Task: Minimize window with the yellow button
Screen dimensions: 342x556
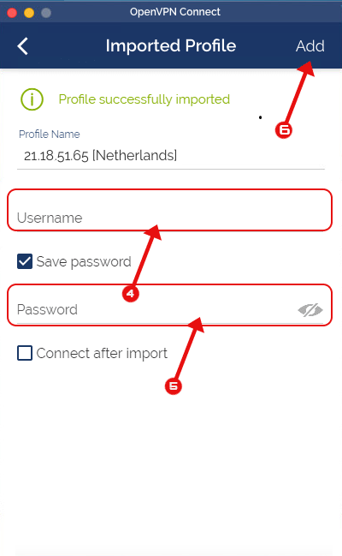Action: 29,13
